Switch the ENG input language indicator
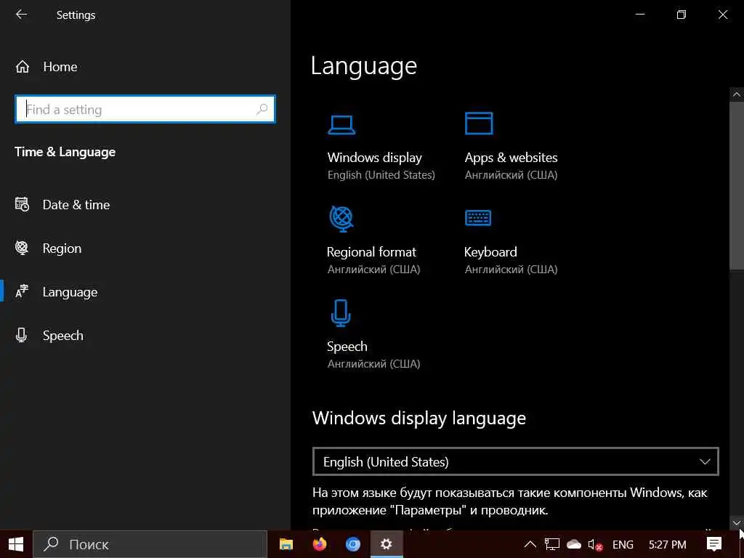This screenshot has width=744, height=558. (x=623, y=545)
